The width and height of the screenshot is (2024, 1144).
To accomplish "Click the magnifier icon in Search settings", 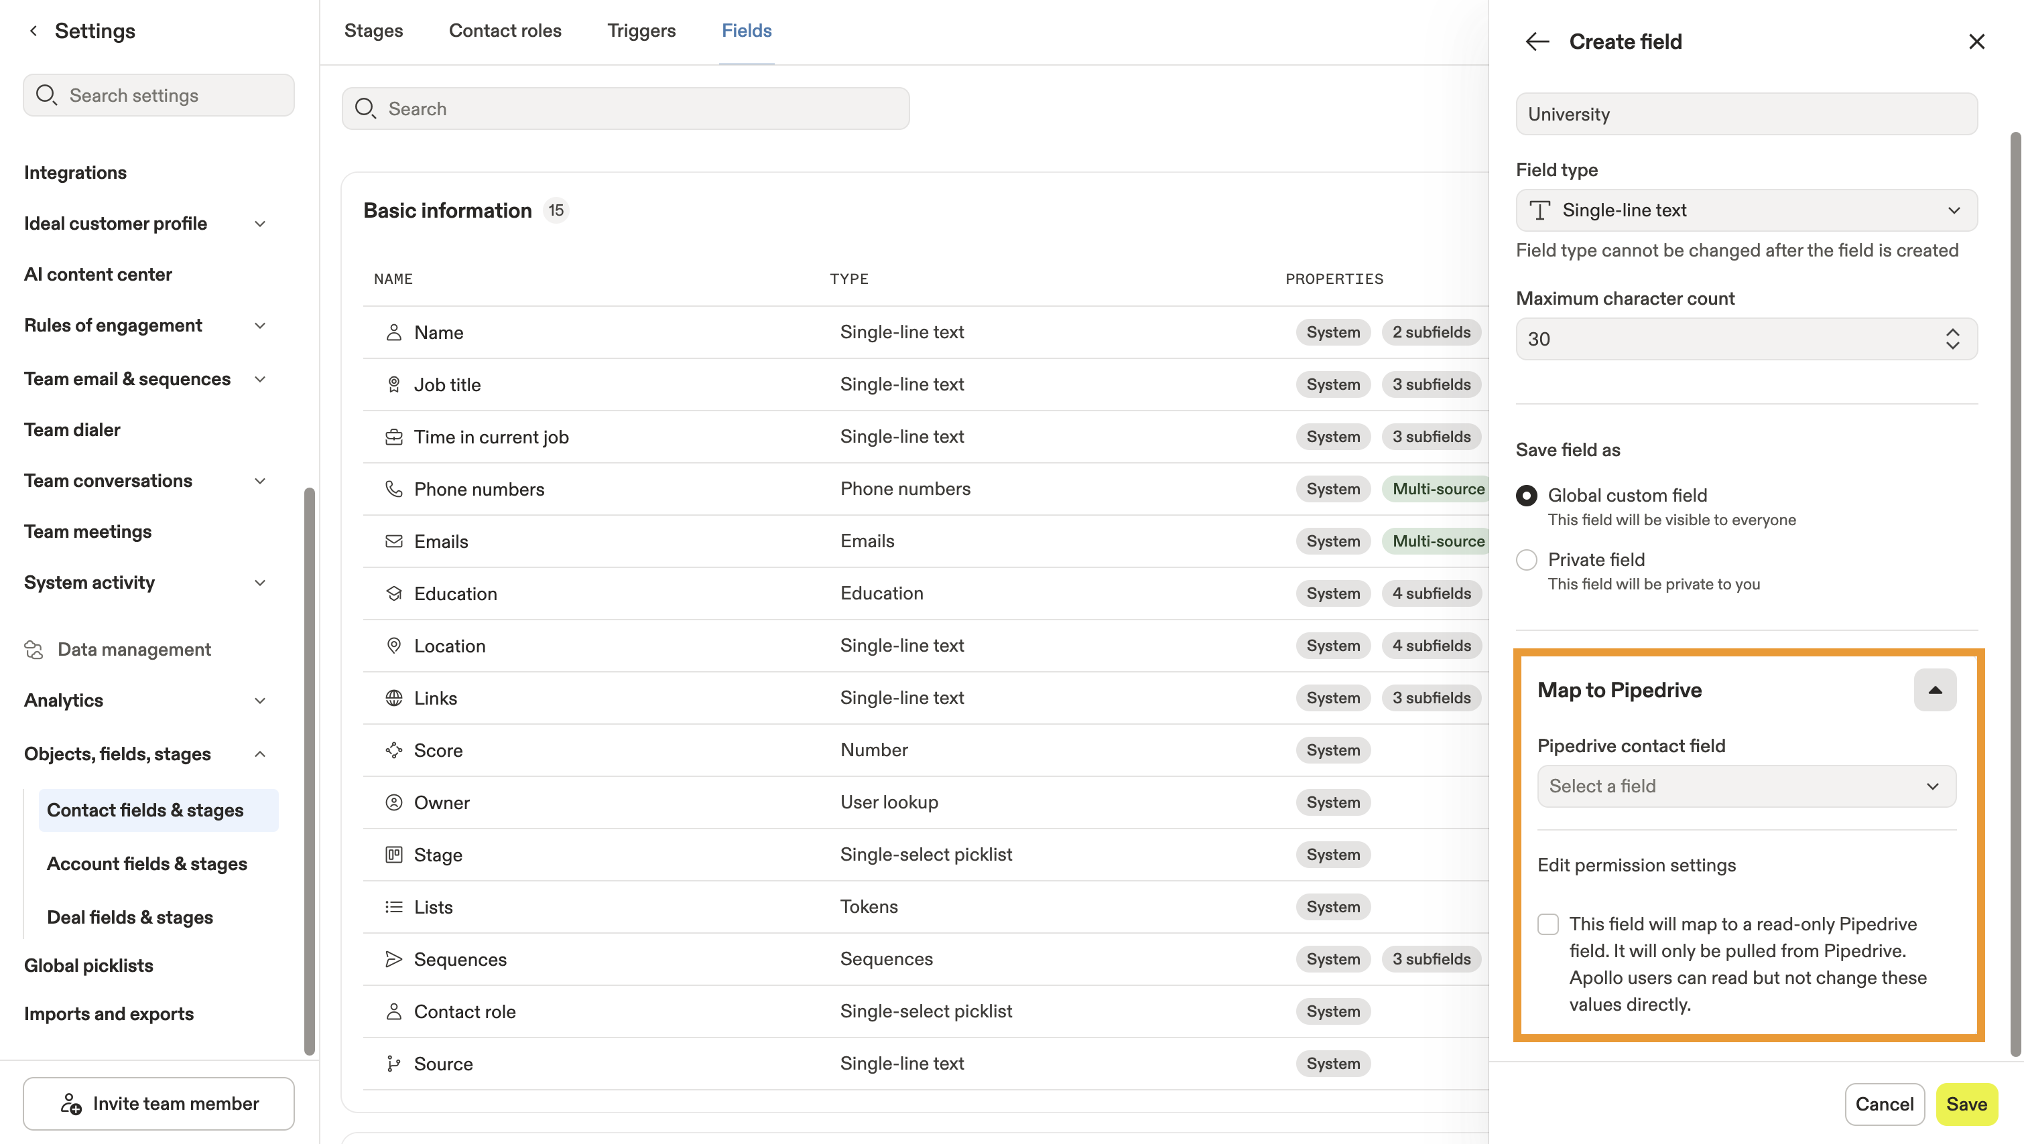I will pos(46,95).
